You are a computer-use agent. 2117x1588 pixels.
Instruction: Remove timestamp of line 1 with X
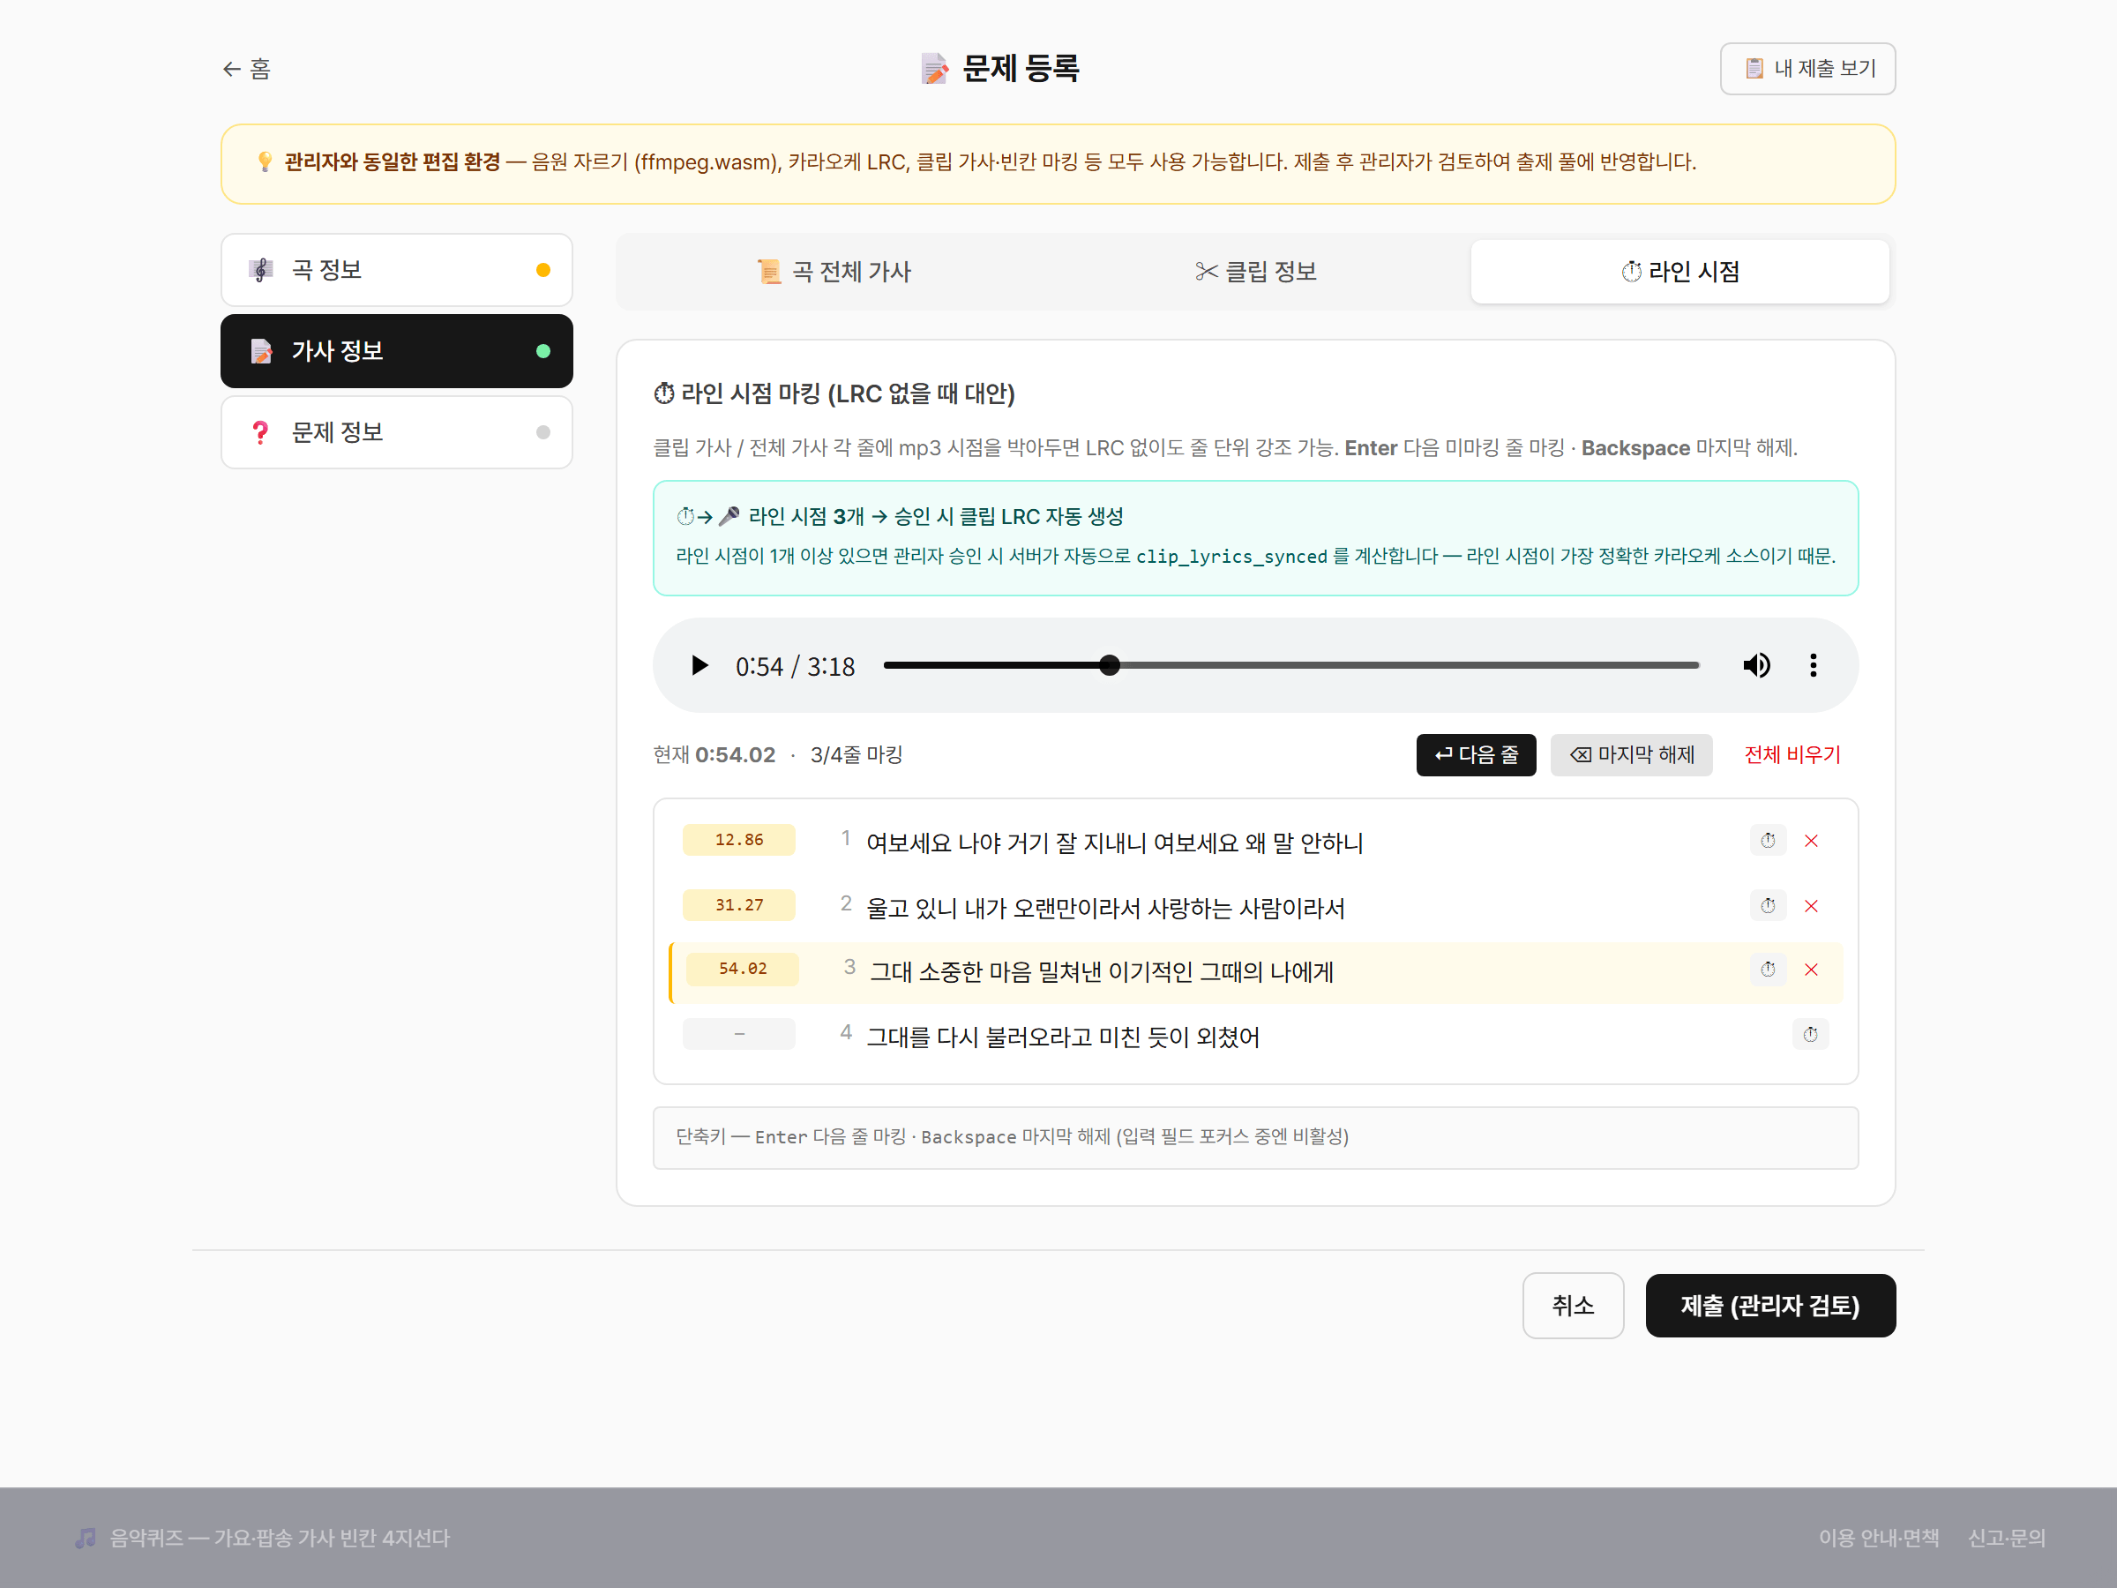[1811, 842]
